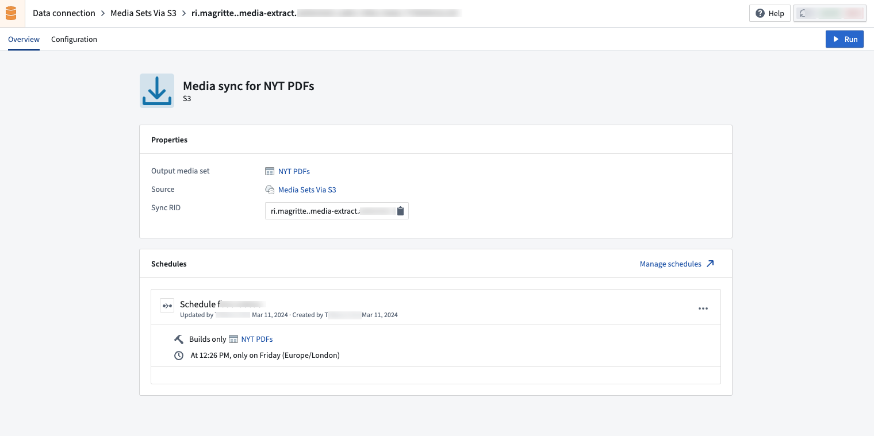This screenshot has height=436, width=874.
Task: Switch to the Configuration tab
Action: (x=74, y=39)
